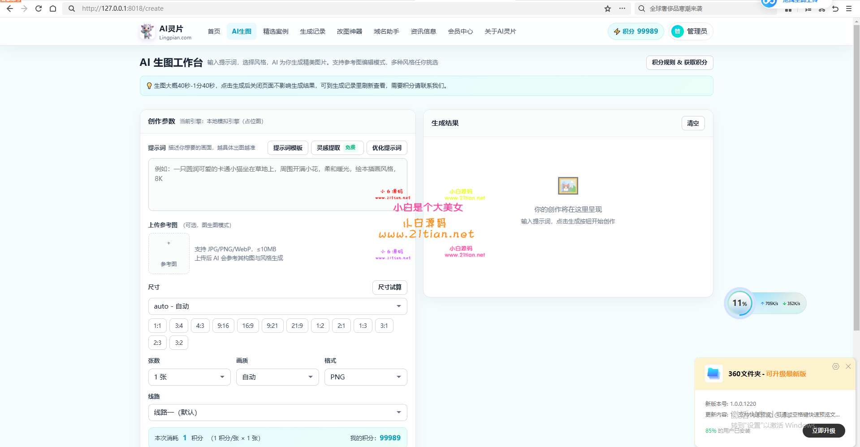The image size is (860, 447).
Task: Open the 精选案例 nav item
Action: [x=276, y=31]
